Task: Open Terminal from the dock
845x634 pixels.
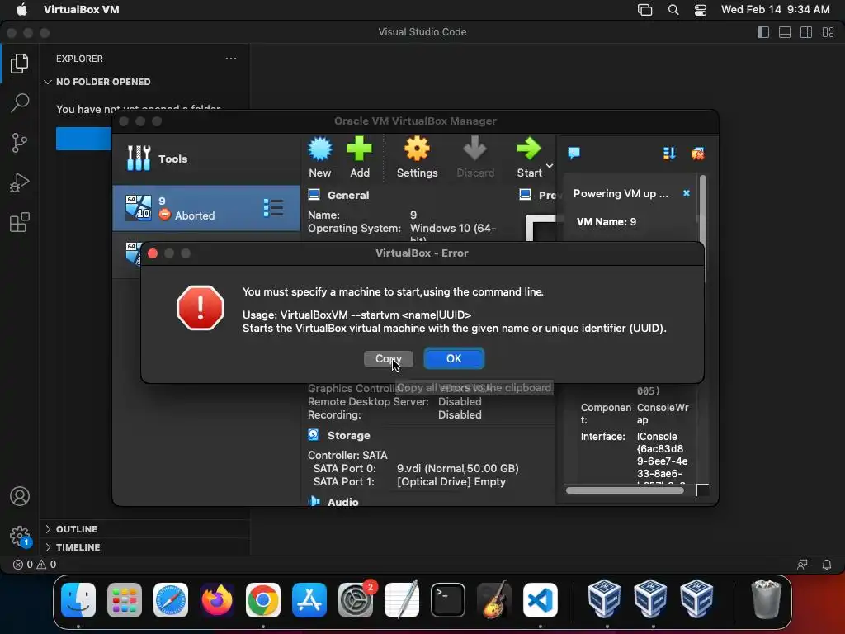Action: [448, 600]
